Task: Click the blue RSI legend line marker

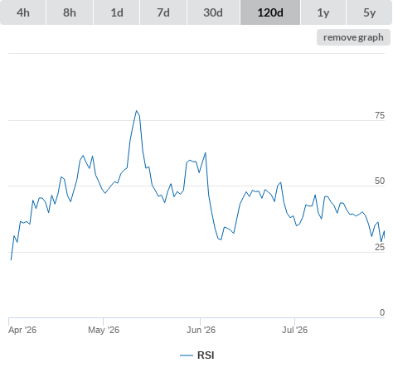Action: point(187,355)
